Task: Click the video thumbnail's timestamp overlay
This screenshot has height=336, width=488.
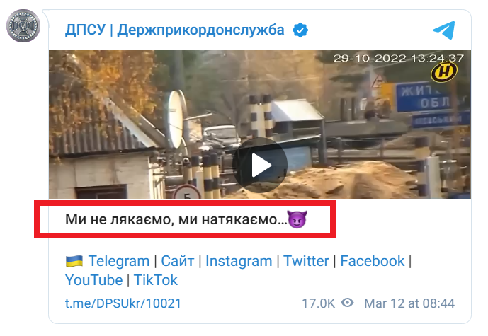Action: (398, 58)
